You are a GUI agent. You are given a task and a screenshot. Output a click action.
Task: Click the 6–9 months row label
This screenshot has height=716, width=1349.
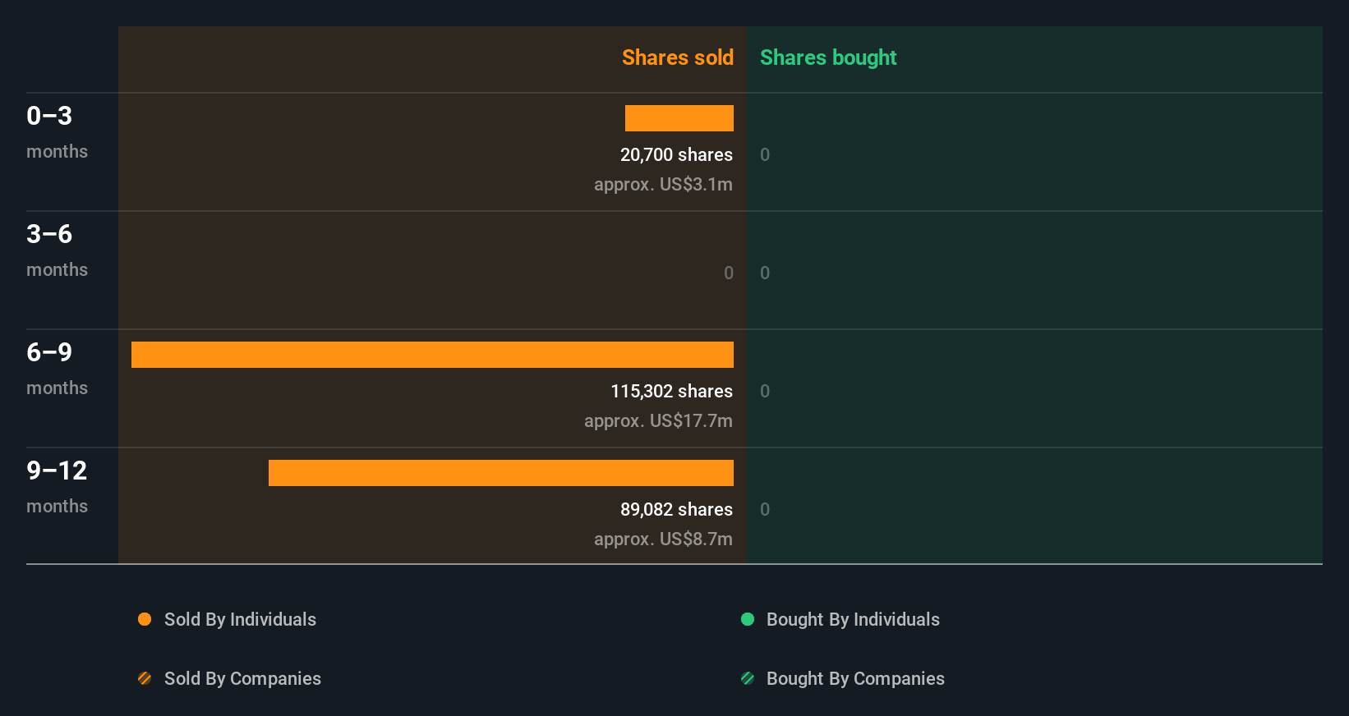57,368
